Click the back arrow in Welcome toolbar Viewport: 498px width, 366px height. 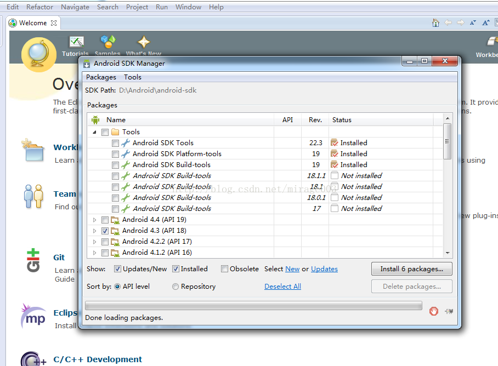(448, 23)
